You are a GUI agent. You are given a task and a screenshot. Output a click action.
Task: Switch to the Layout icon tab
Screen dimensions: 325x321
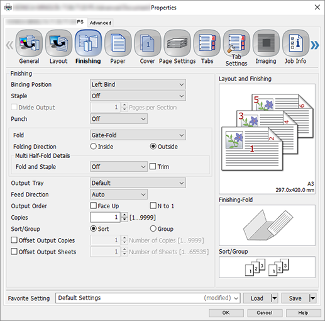[58, 43]
